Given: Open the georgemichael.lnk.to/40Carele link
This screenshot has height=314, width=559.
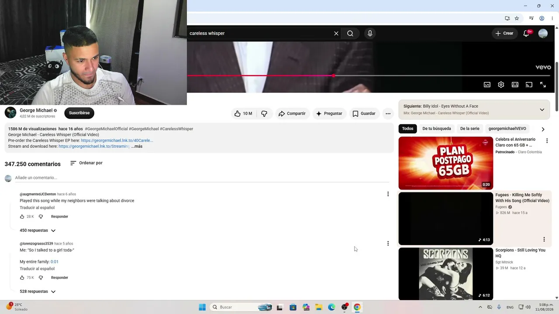Looking at the screenshot, I should [117, 140].
